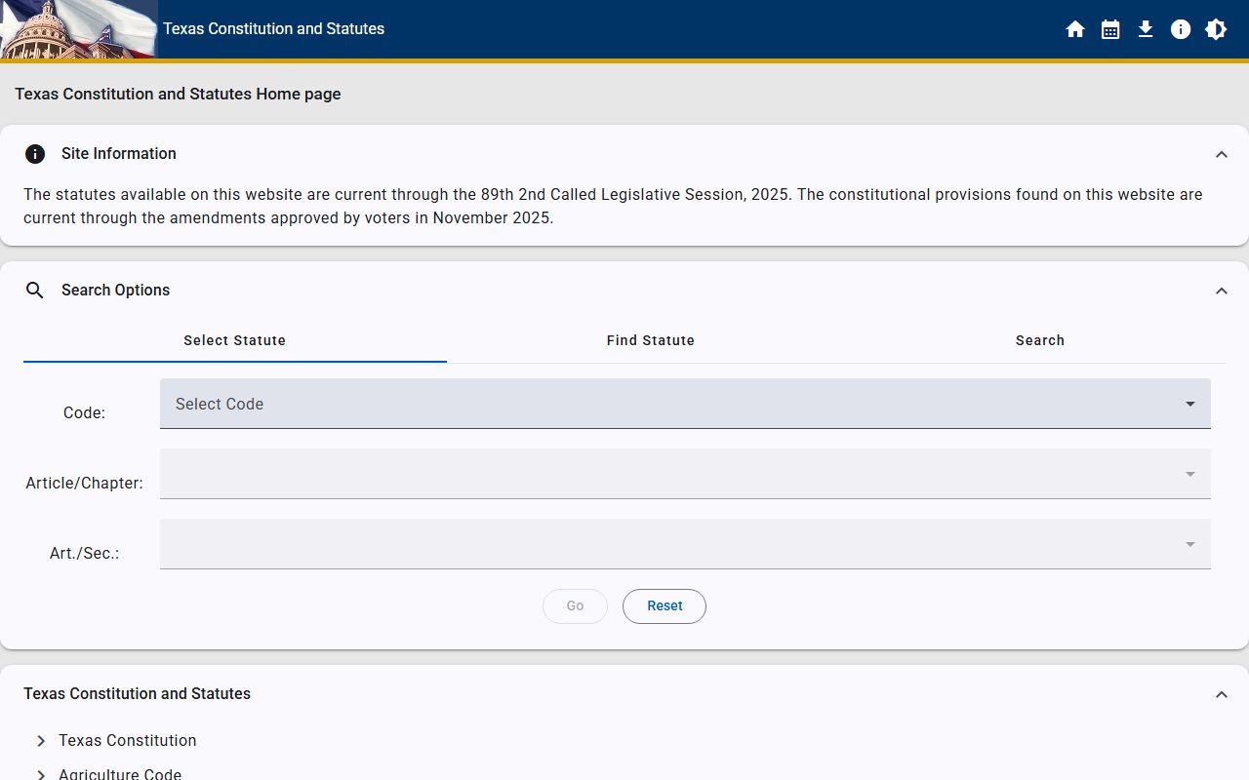Screen dimensions: 1249x780
Task: Collapse the Search Options panel
Action: coord(1222,291)
